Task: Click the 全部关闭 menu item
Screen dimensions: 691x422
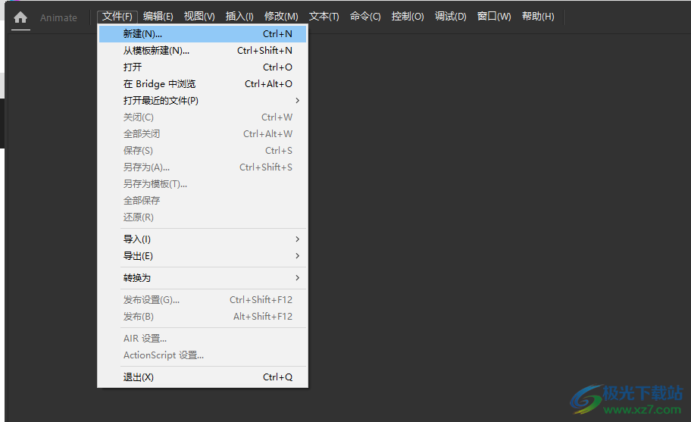Action: point(202,134)
